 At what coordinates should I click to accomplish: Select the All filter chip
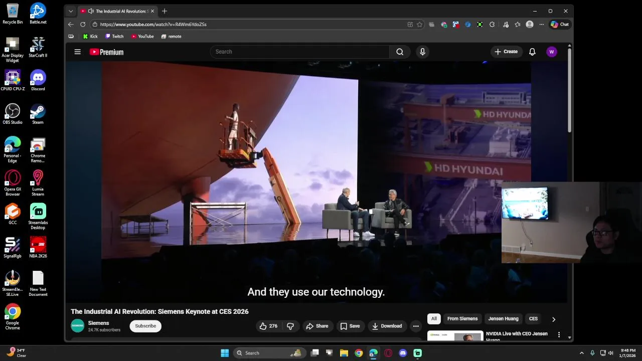(434, 319)
